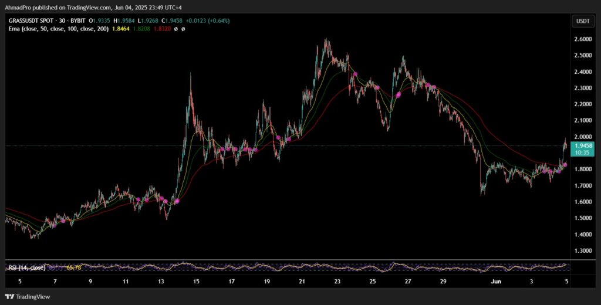Click the yellow EMA 50 value 1.8464
This screenshot has width=601, height=305.
click(120, 29)
